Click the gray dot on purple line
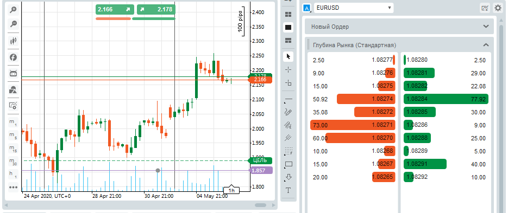This screenshot has height=213, width=508. (x=158, y=170)
